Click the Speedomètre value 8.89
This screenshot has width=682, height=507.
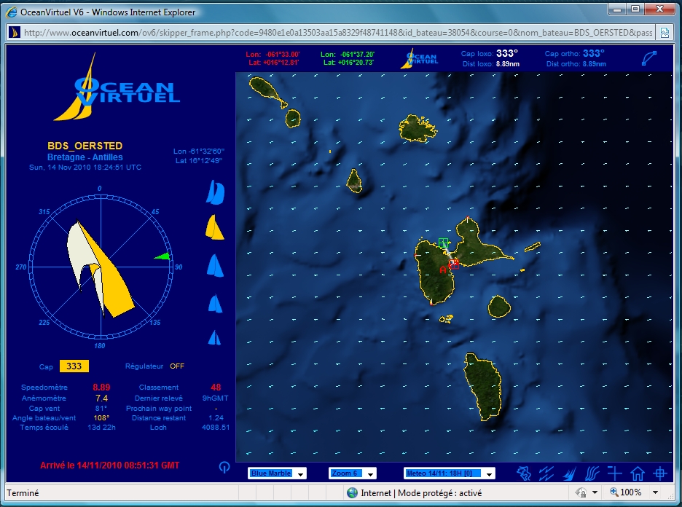tap(101, 388)
